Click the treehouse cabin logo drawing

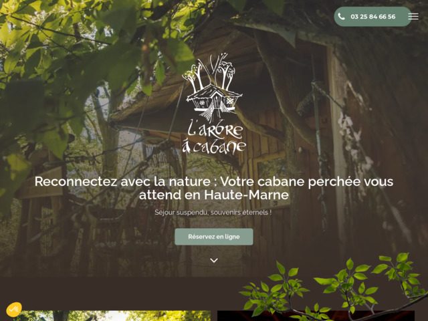[214, 102]
